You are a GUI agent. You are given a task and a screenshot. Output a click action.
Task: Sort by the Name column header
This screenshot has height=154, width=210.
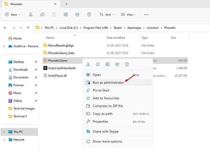(x=50, y=38)
